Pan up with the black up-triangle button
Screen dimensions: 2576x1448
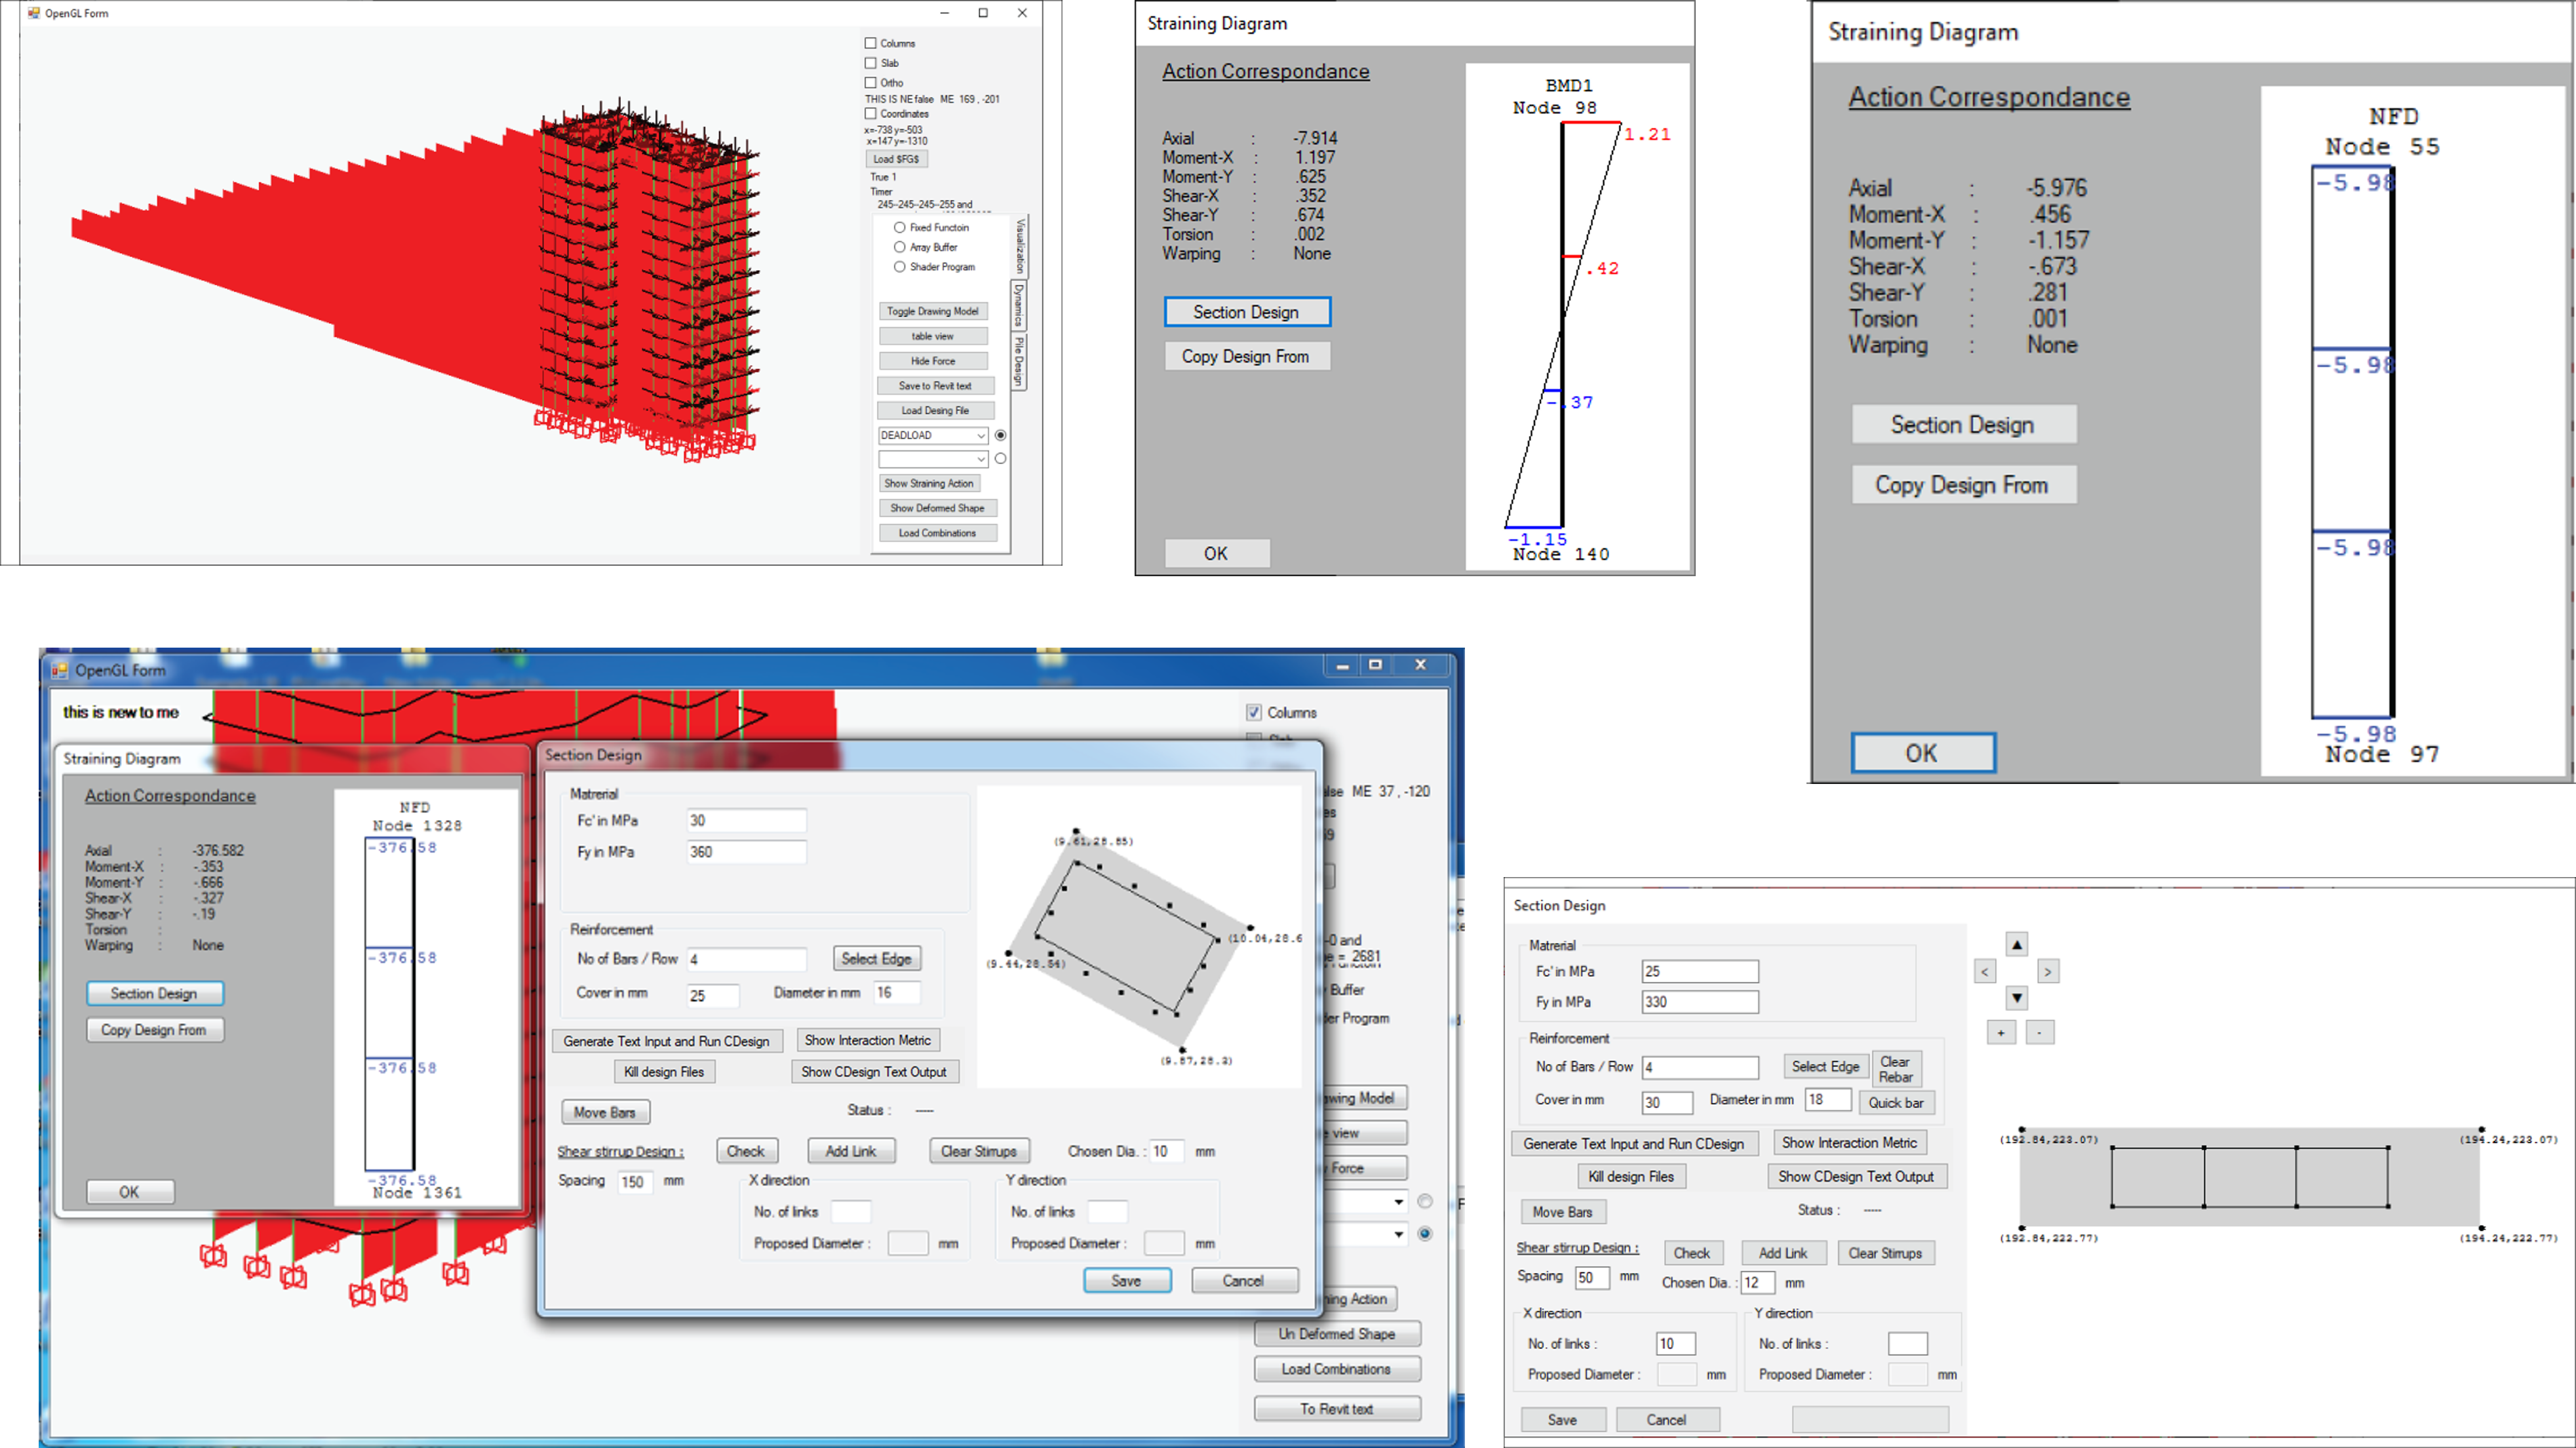[x=2016, y=944]
